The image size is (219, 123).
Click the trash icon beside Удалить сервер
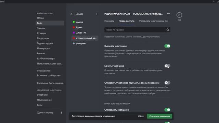62,112
